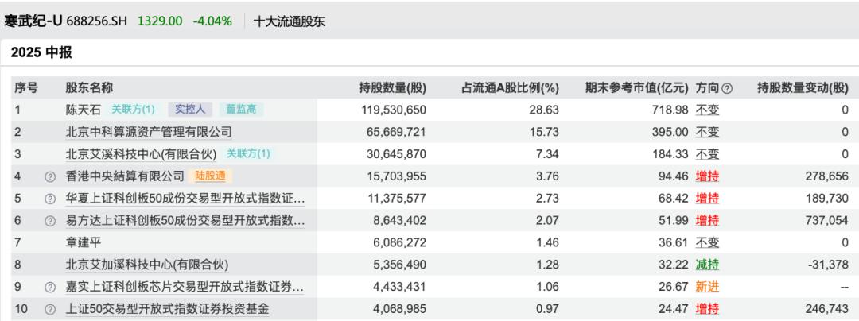The width and height of the screenshot is (859, 321).
Task: Click 新进 status for 嘉实 fund
Action: pyautogui.click(x=707, y=287)
